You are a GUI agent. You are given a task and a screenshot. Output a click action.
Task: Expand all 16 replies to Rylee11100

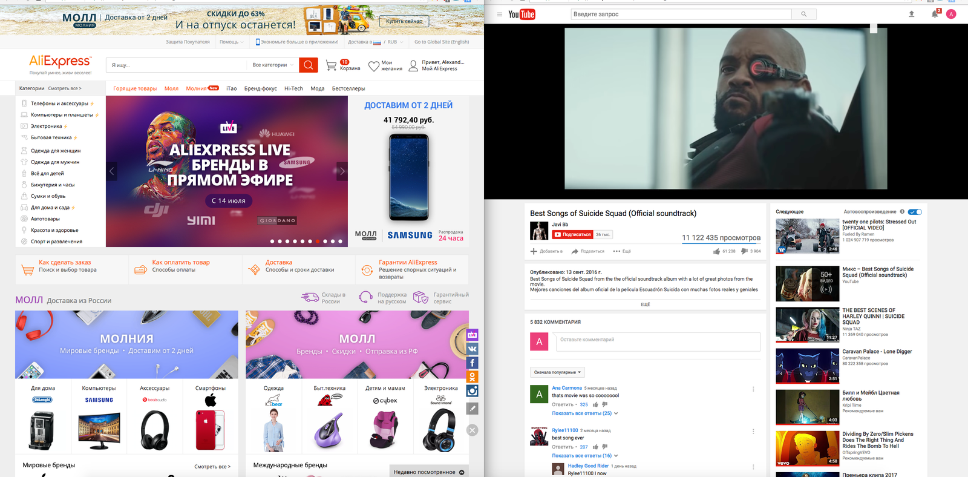pyautogui.click(x=584, y=456)
